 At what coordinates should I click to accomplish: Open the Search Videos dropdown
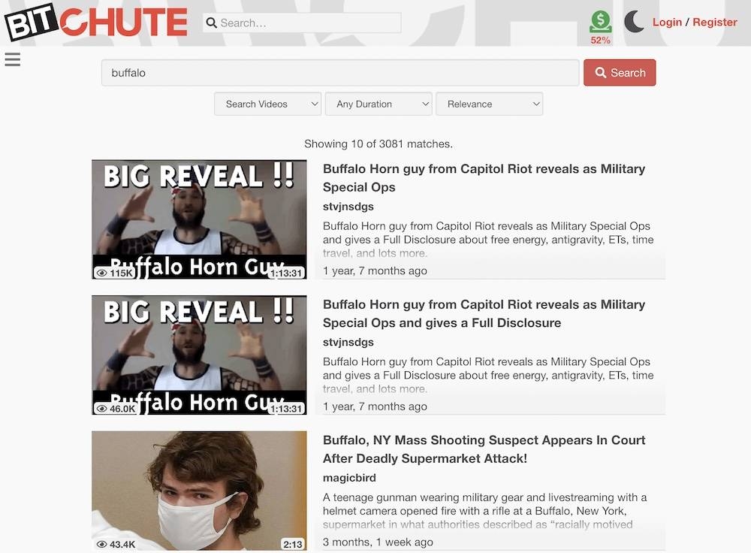pos(267,104)
